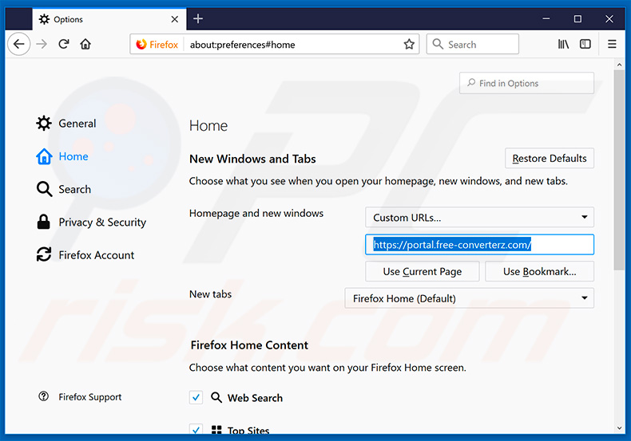Open Firefox Support link
Image resolution: width=631 pixels, height=441 pixels.
89,397
